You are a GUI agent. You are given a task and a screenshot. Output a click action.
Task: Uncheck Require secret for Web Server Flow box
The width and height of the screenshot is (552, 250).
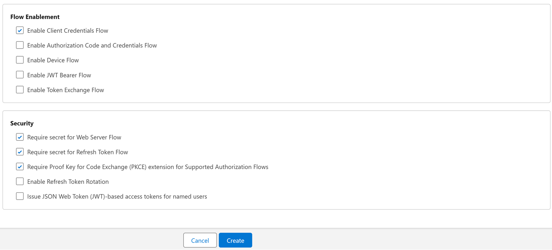point(20,137)
